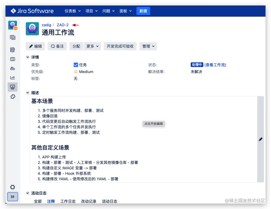Open the Reports chart icon in sidebar
The height and width of the screenshot is (209, 271).
[x=13, y=78]
